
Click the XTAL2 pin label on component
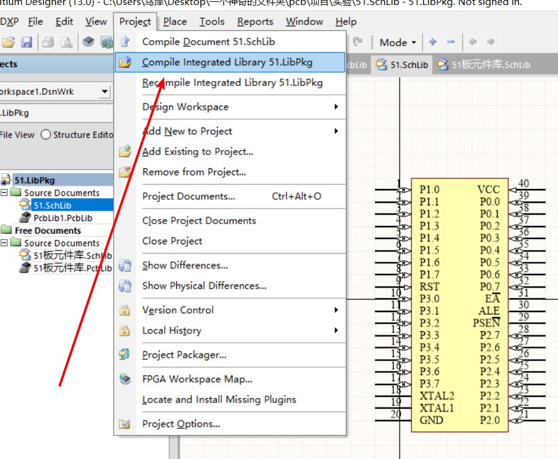pyautogui.click(x=437, y=396)
